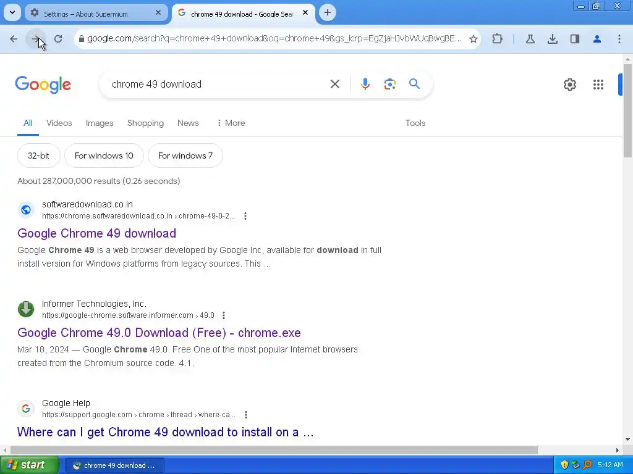Clear the search query with X

tap(334, 84)
